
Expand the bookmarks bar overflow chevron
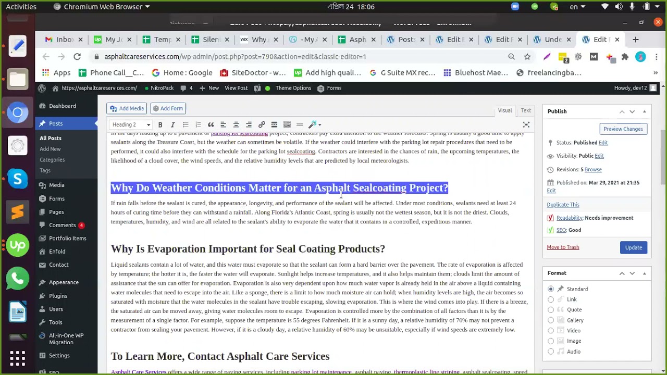pos(656,73)
